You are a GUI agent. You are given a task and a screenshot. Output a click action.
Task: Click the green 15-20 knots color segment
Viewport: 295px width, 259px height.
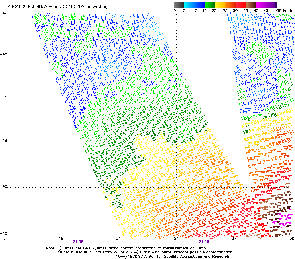pos(210,5)
